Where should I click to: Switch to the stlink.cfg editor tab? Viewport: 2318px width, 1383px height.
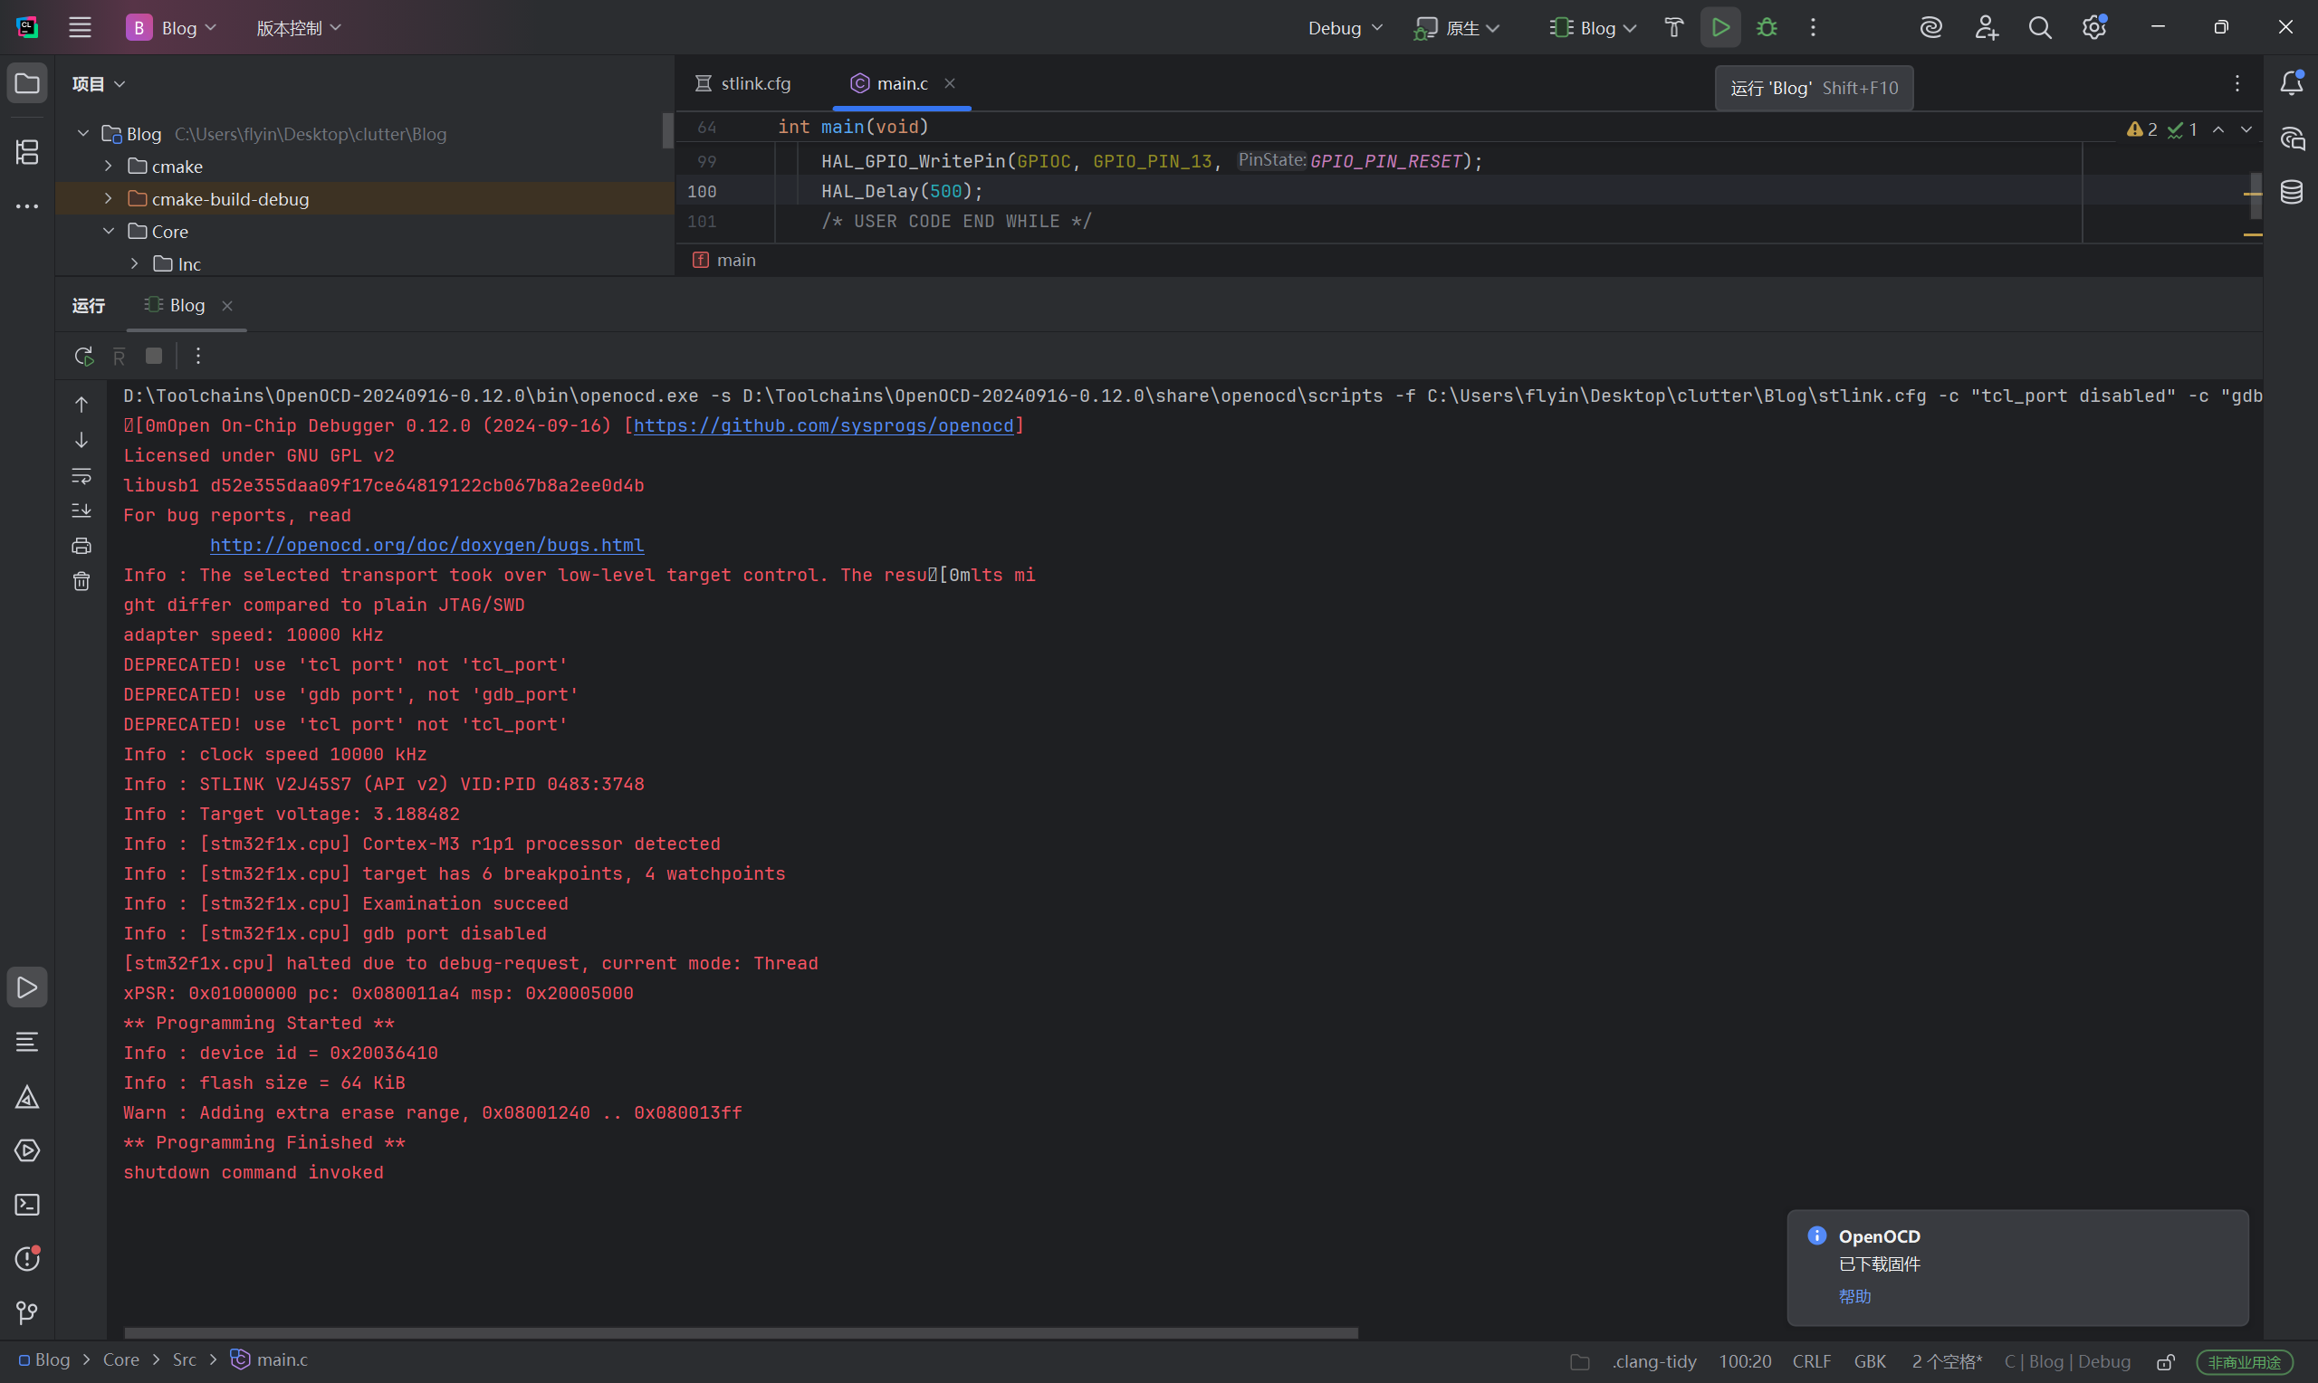(754, 84)
